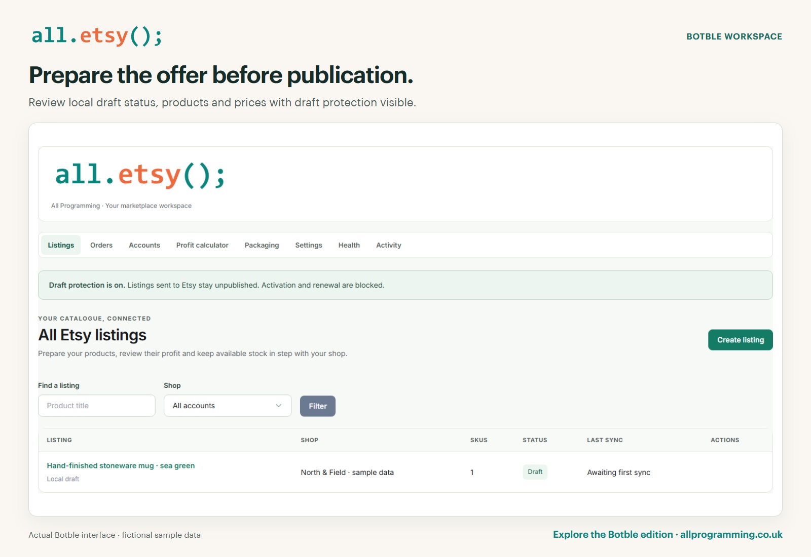Open the Profit calculator tab
The width and height of the screenshot is (811, 557).
[x=202, y=245]
